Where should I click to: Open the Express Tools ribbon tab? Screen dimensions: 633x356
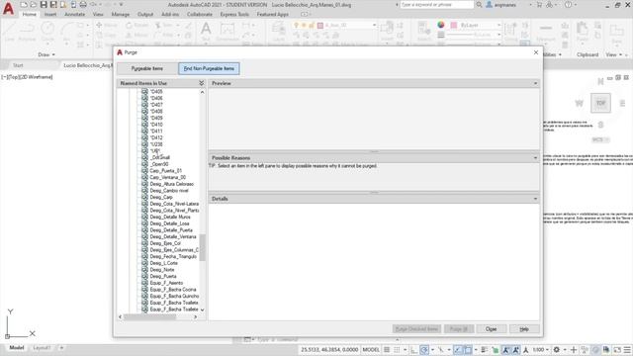(x=234, y=14)
